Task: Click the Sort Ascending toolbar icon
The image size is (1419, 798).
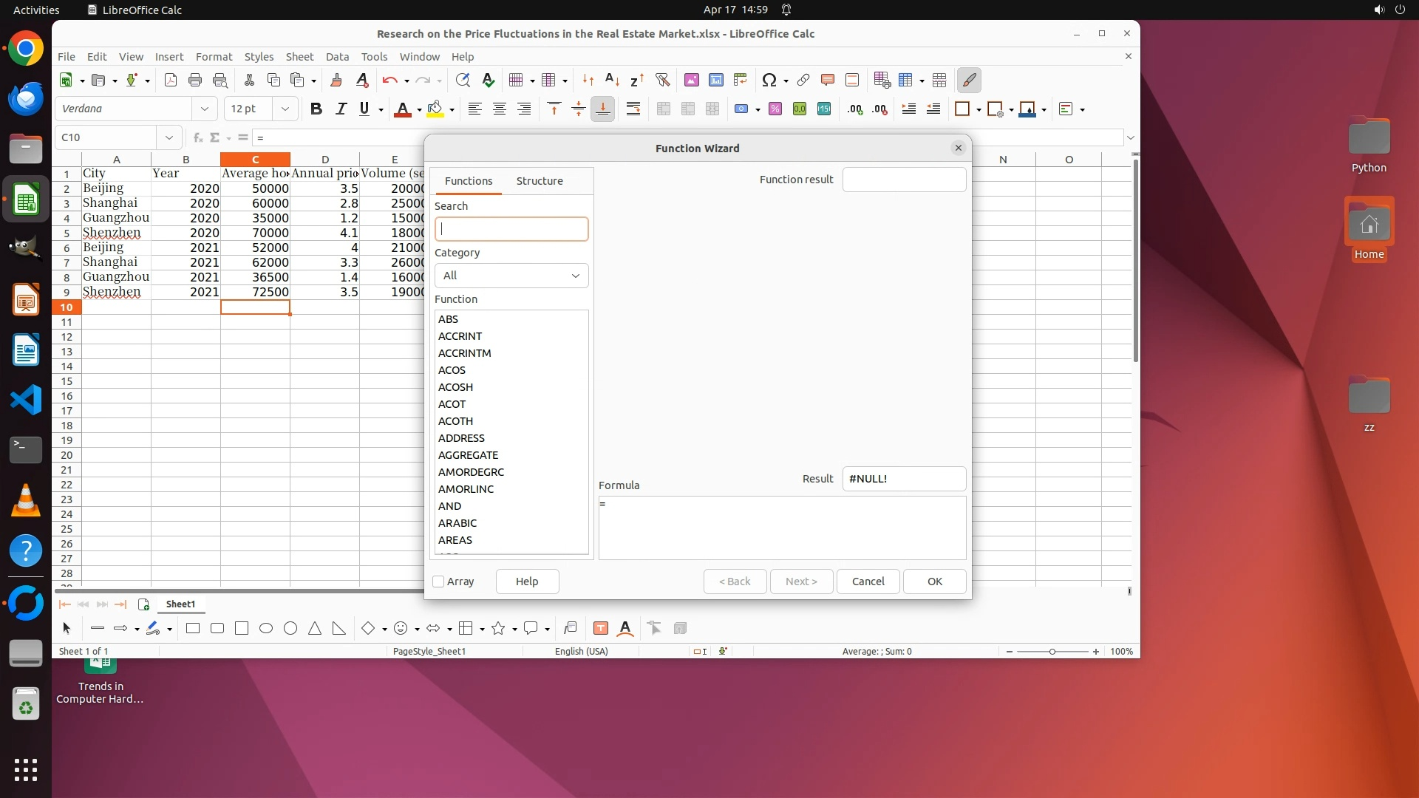Action: (x=612, y=80)
